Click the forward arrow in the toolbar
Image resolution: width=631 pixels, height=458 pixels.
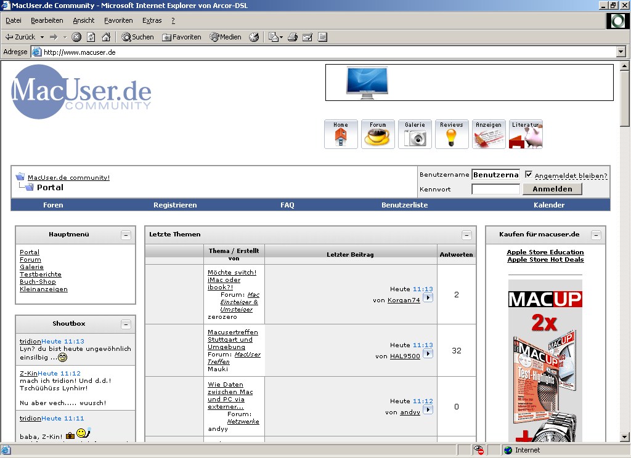point(54,37)
